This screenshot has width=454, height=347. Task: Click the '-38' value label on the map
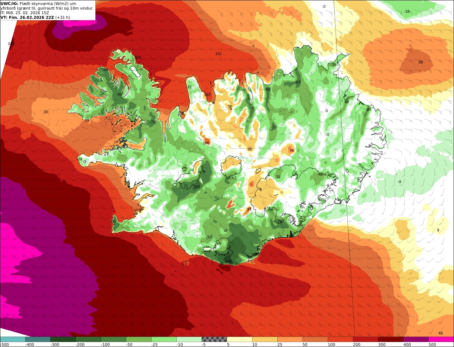pos(333,65)
